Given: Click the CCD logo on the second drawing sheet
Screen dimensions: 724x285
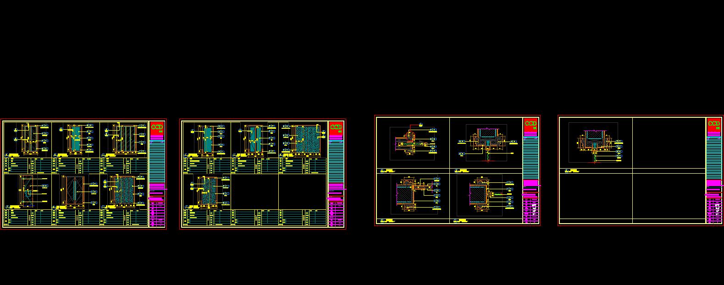Looking at the screenshot, I should 336,128.
